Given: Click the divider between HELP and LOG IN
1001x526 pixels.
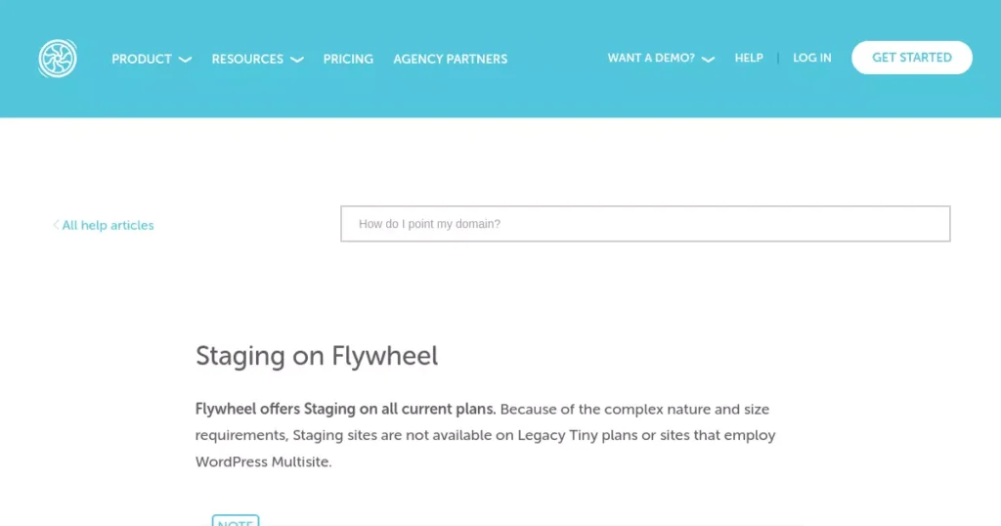Looking at the screenshot, I should [x=777, y=58].
